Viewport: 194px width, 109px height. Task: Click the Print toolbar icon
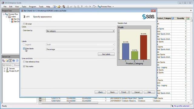(68, 7)
